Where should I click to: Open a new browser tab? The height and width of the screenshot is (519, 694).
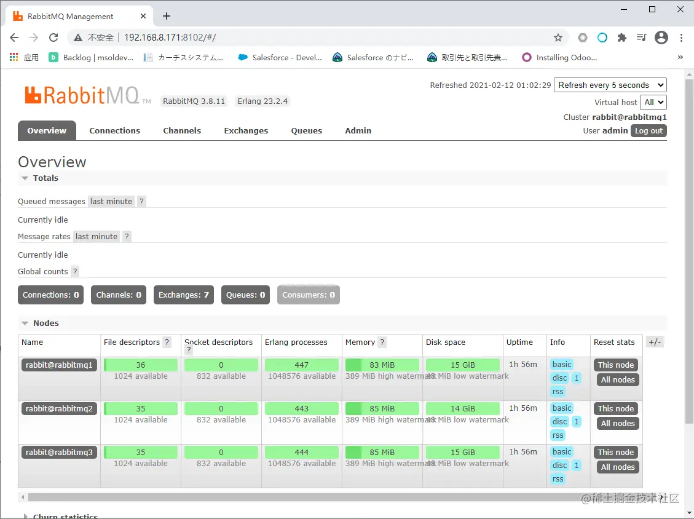[x=167, y=17]
